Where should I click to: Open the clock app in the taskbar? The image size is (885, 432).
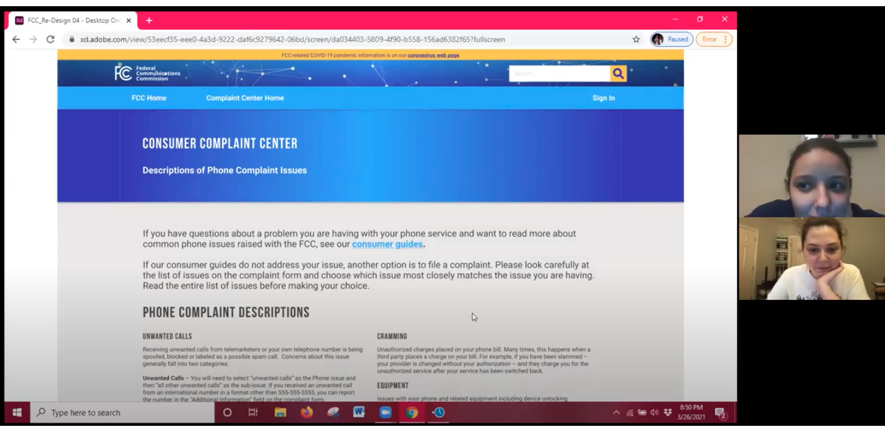[x=438, y=413]
